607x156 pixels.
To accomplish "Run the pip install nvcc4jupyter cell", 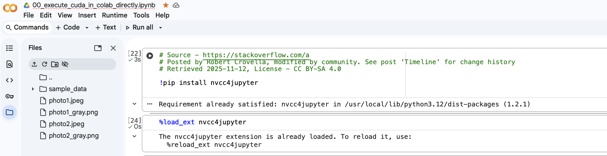I will pos(150,56).
